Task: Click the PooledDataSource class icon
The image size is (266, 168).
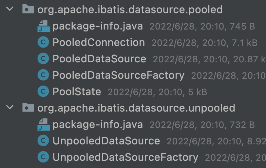Action: (x=43, y=59)
